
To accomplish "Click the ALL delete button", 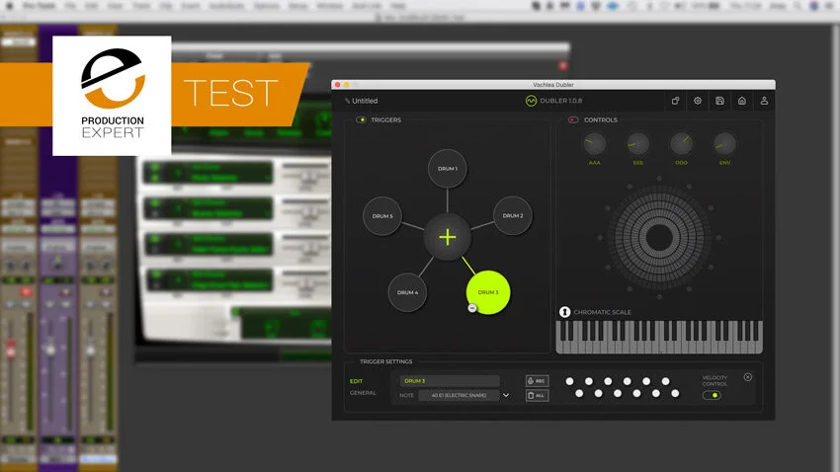I will click(537, 396).
